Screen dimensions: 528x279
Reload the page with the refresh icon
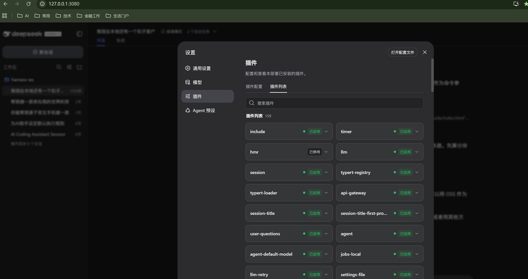pos(28,4)
